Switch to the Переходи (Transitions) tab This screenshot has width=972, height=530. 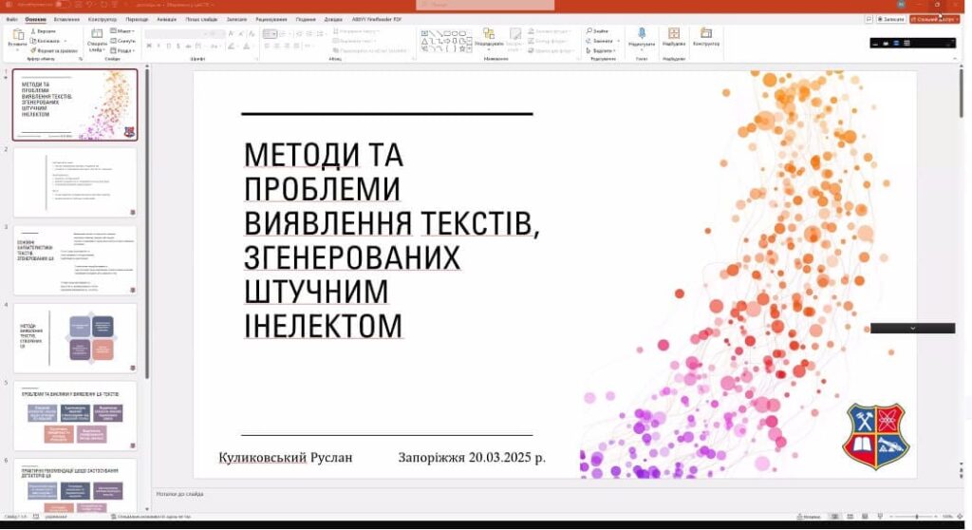[137, 19]
